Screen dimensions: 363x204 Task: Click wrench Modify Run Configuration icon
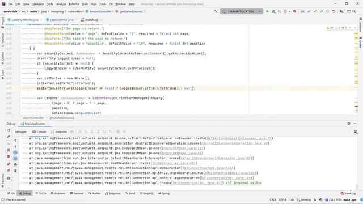(9, 136)
